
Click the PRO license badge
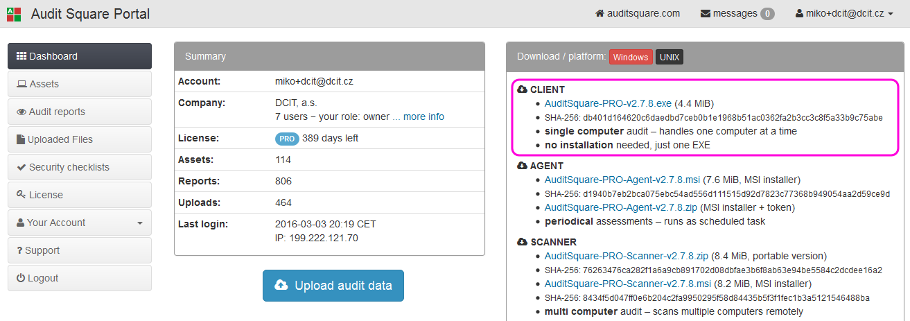tap(287, 139)
